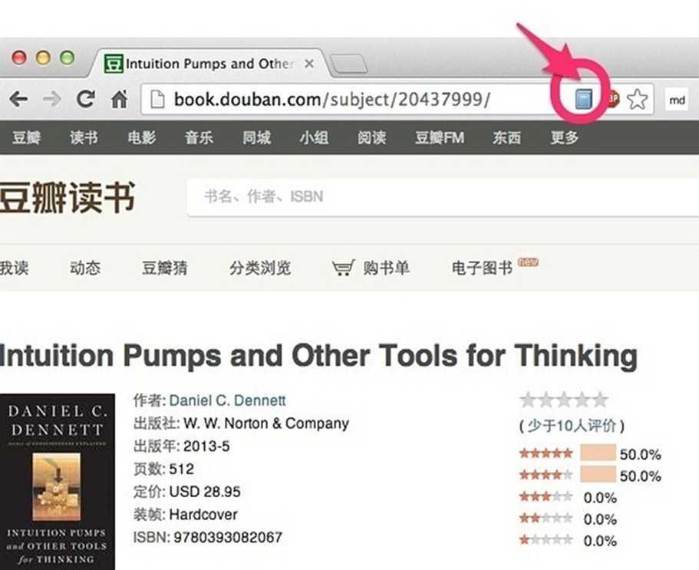699x570 pixels.
Task: Reload the page with the refresh icon
Action: coord(85,99)
